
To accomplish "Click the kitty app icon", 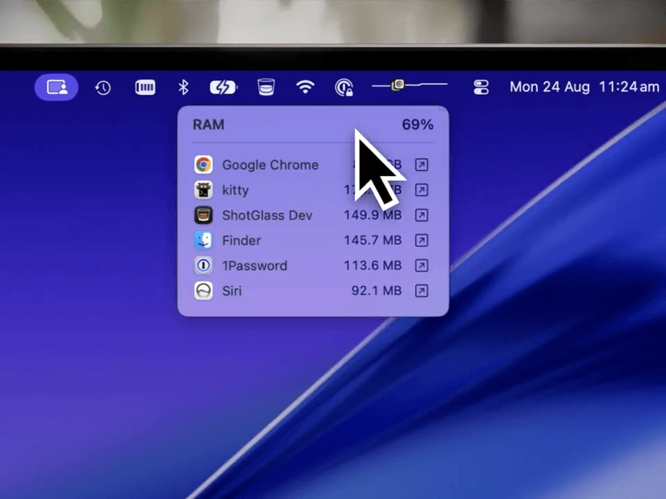I will click(203, 190).
